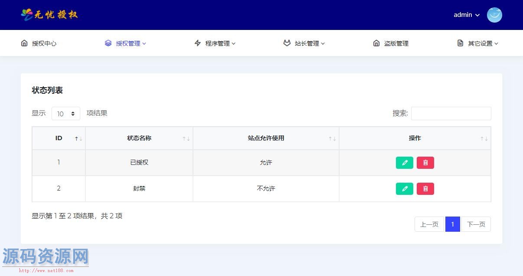Open the 授权管理 menu
The image size is (523, 276).
coord(125,43)
